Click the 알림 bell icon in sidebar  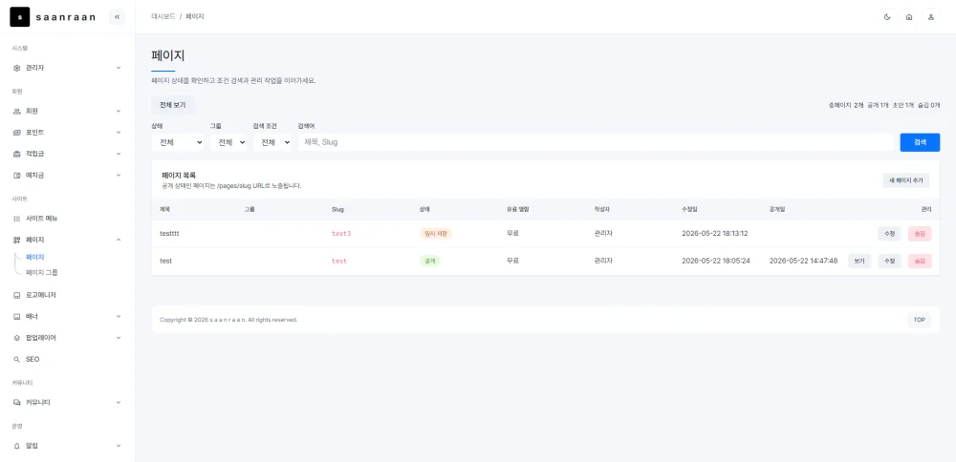pyautogui.click(x=17, y=446)
